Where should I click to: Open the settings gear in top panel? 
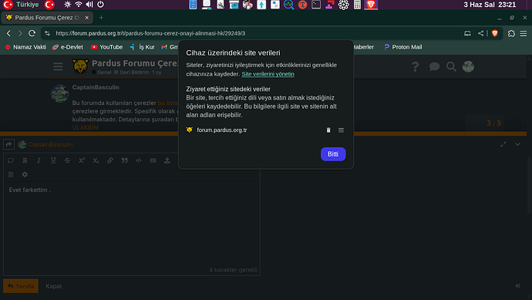(x=343, y=5)
